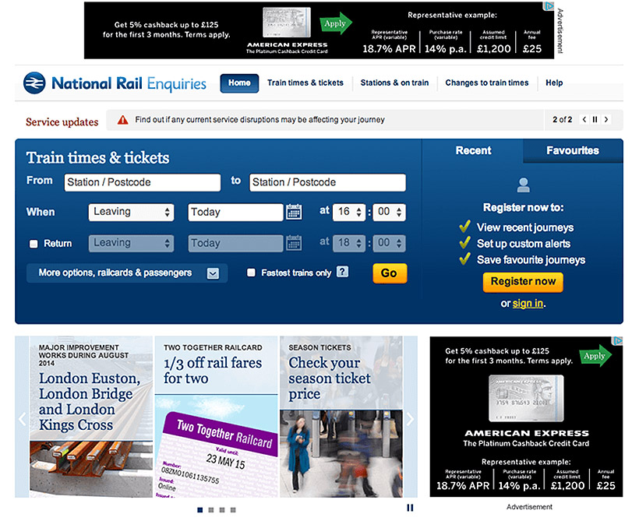639x521 pixels.
Task: Tick the Return journey checkbox
Action: (34, 244)
